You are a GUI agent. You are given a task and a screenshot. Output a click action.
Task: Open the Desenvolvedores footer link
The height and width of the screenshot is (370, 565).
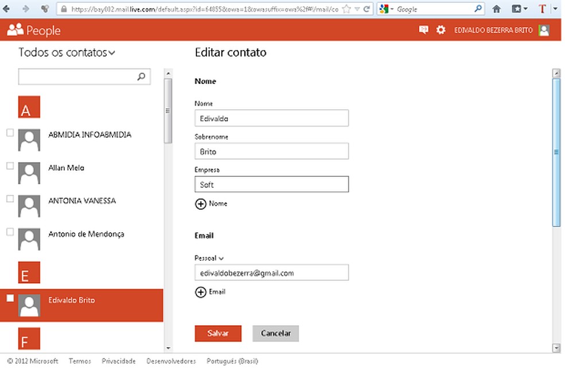pos(171,361)
